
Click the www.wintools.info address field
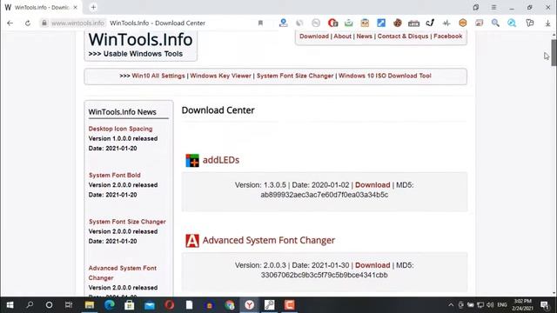click(77, 23)
